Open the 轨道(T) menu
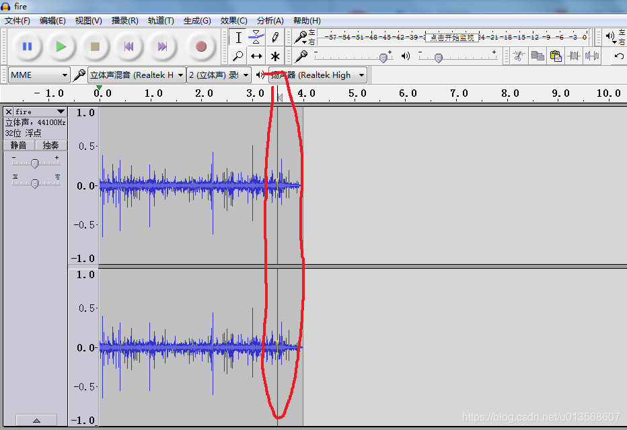This screenshot has width=627, height=430. pyautogui.click(x=161, y=21)
